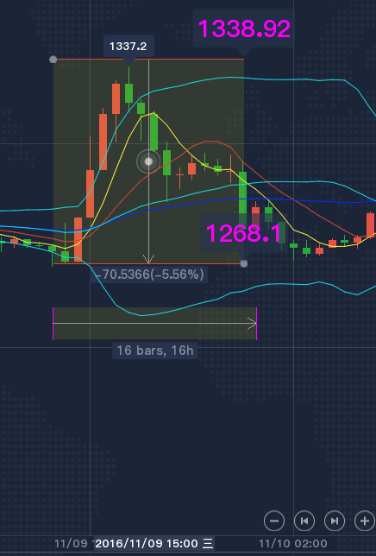Image resolution: width=376 pixels, height=556 pixels.
Task: Grab the top-left measurement handle
Action: [x=53, y=60]
